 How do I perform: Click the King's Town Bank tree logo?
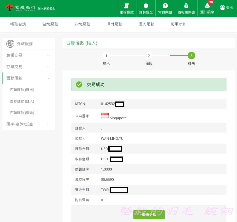(9, 8)
